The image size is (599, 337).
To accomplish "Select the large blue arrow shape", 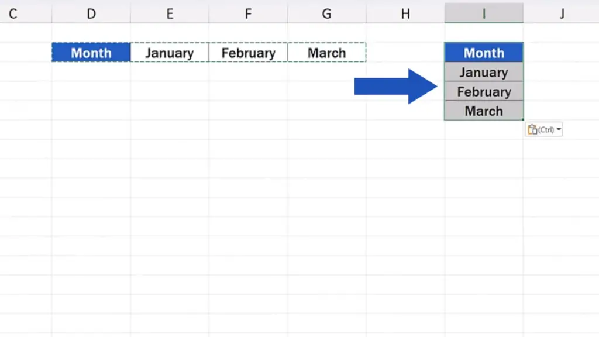I will (x=396, y=87).
